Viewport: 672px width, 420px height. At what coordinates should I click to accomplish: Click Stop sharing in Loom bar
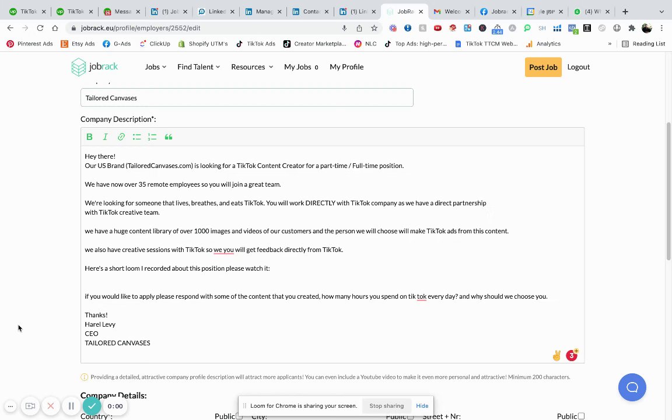pos(387,406)
